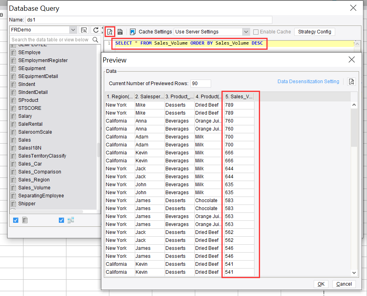Click the data connection edit icon
The height and width of the screenshot is (296, 367).
tap(84, 30)
